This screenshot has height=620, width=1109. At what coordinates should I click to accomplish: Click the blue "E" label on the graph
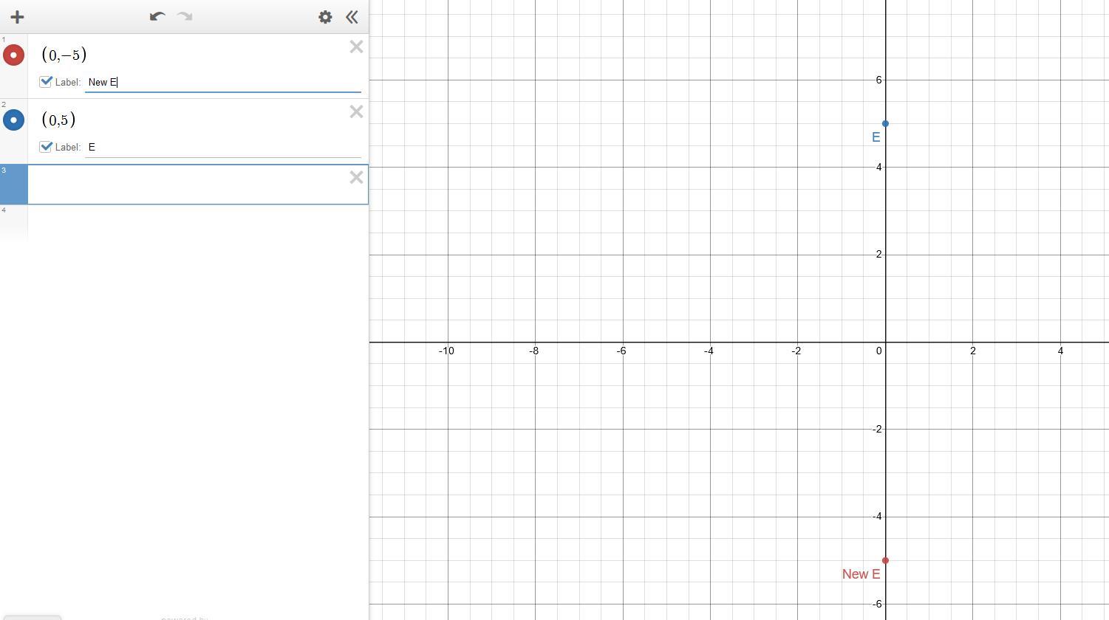tap(876, 137)
